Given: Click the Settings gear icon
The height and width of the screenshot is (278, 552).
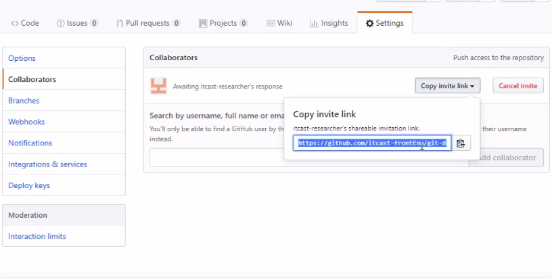Looking at the screenshot, I should coord(369,24).
